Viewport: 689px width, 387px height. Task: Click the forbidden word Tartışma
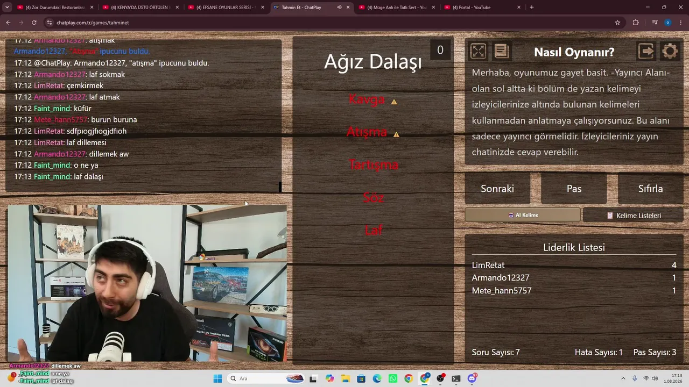tap(374, 165)
